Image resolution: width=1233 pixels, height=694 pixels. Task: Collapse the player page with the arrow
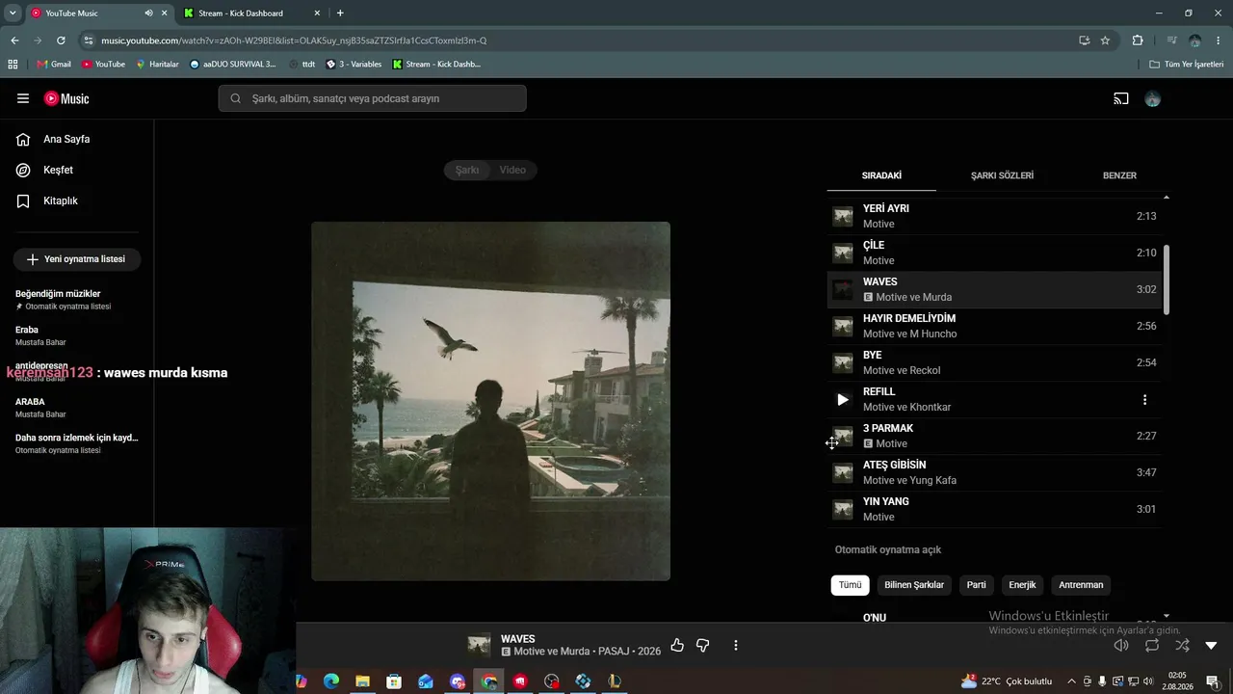tap(1212, 645)
